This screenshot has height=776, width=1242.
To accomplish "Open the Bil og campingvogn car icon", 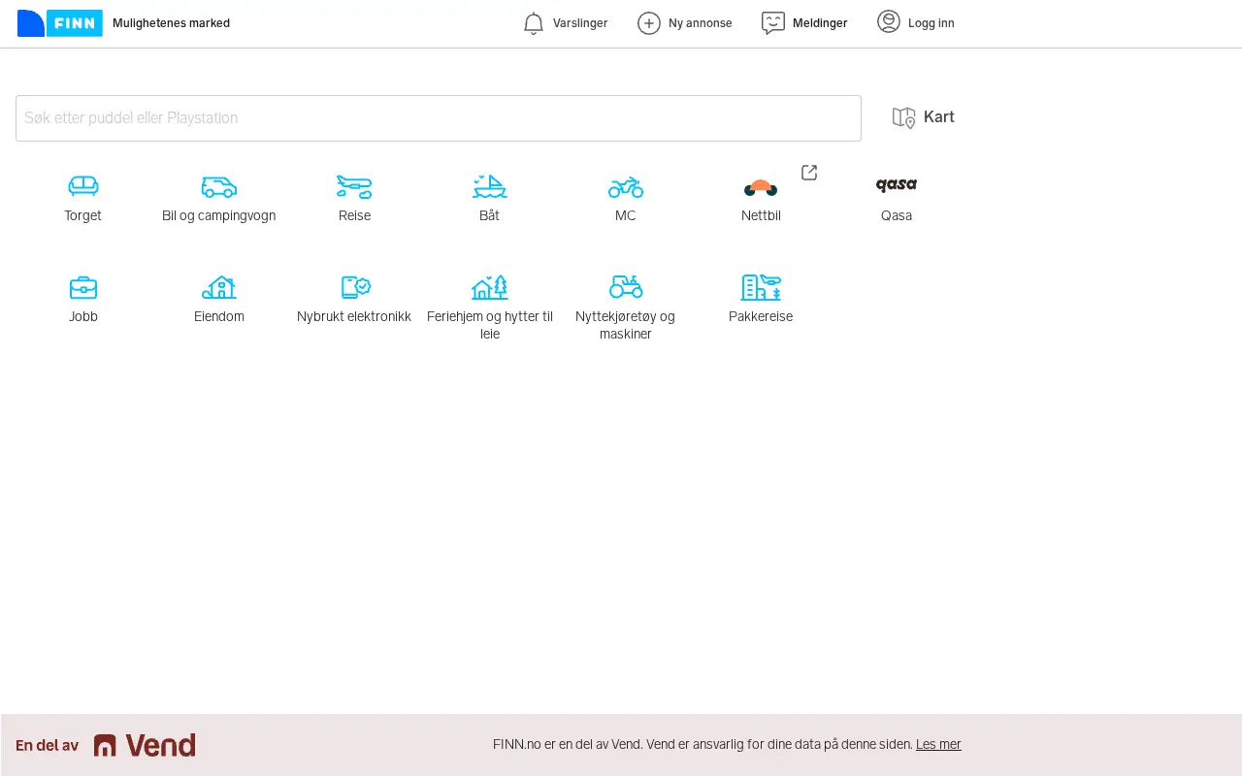I will pyautogui.click(x=219, y=185).
